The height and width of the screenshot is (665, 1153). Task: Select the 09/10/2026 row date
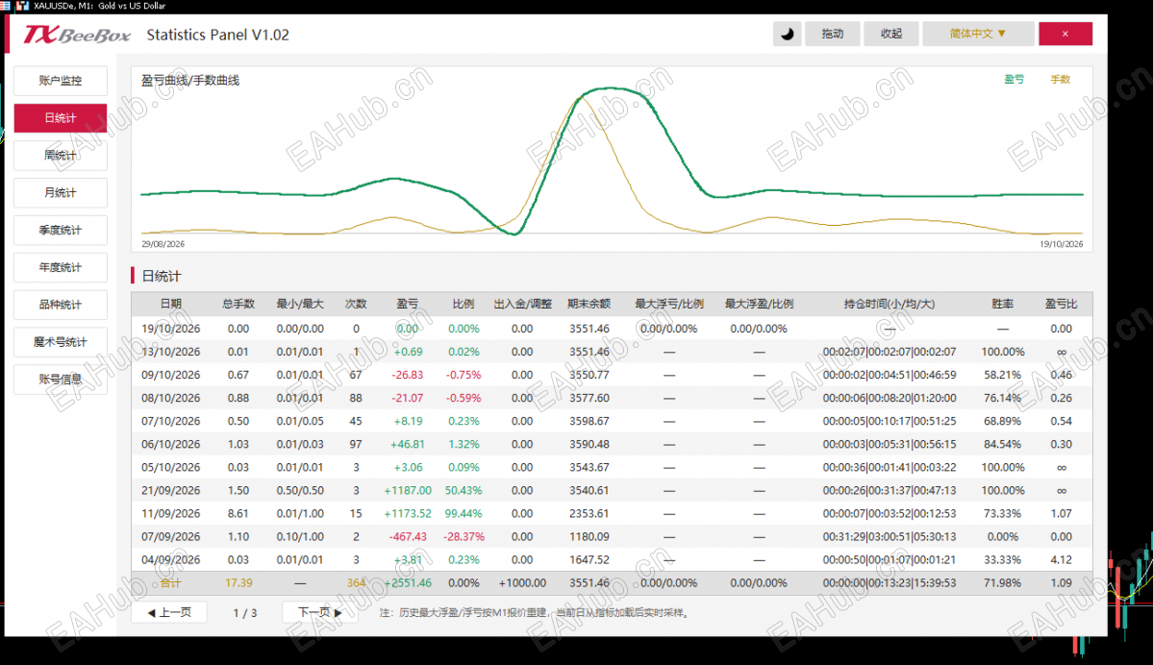coord(170,376)
